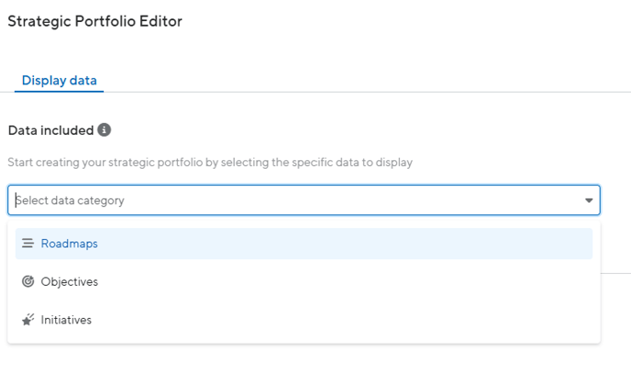Choose the Objectives option
The width and height of the screenshot is (631, 373).
304,281
